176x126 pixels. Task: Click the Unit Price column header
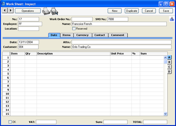click(x=121, y=54)
